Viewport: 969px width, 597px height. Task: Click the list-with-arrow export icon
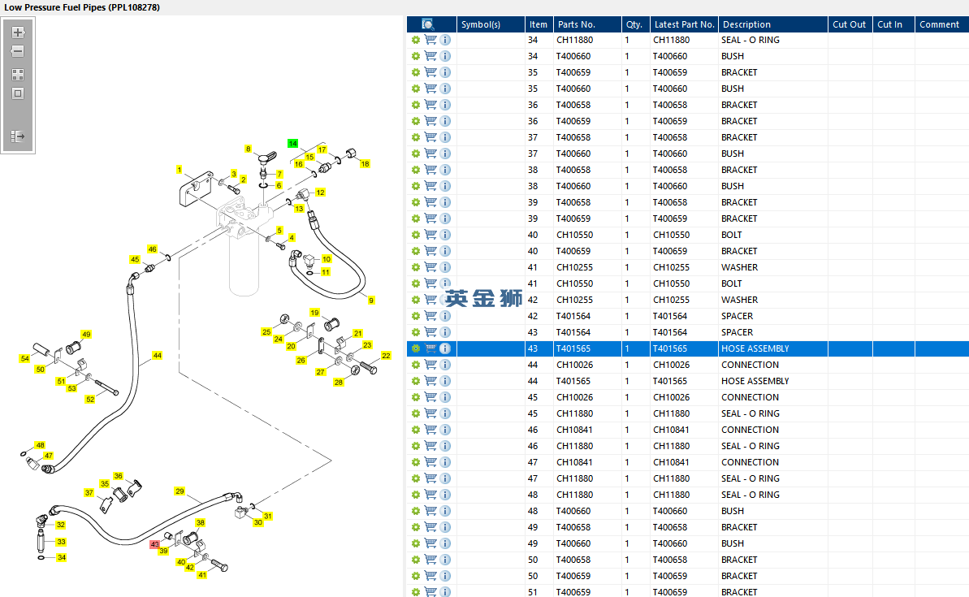click(x=18, y=136)
